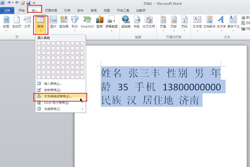The width and height of the screenshot is (250, 167).
Task: Click the Cross-reference (交叉引用) icon
Action: [148, 22]
